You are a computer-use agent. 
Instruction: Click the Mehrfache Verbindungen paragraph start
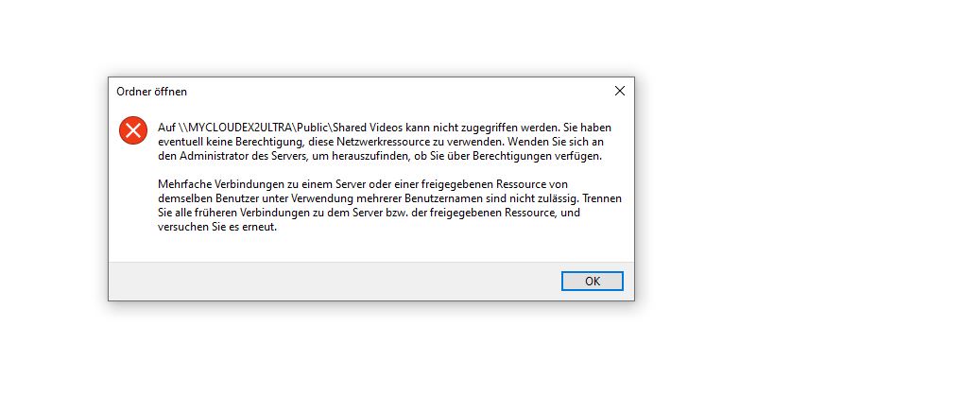tap(209, 184)
